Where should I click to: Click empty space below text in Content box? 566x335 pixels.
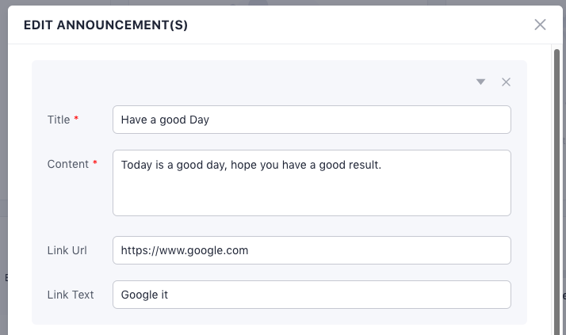tap(312, 198)
